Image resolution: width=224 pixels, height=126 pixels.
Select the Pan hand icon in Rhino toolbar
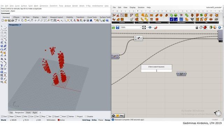[32, 20]
